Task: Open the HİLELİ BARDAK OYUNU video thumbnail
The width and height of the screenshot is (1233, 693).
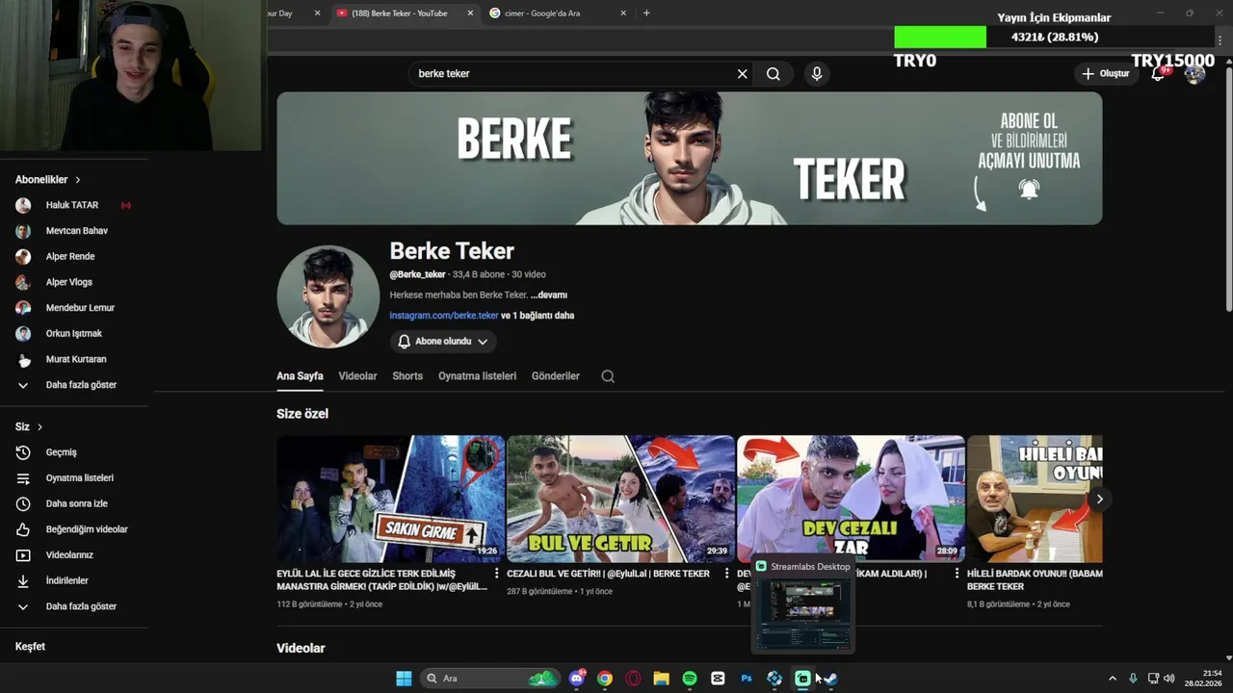Action: point(1035,499)
